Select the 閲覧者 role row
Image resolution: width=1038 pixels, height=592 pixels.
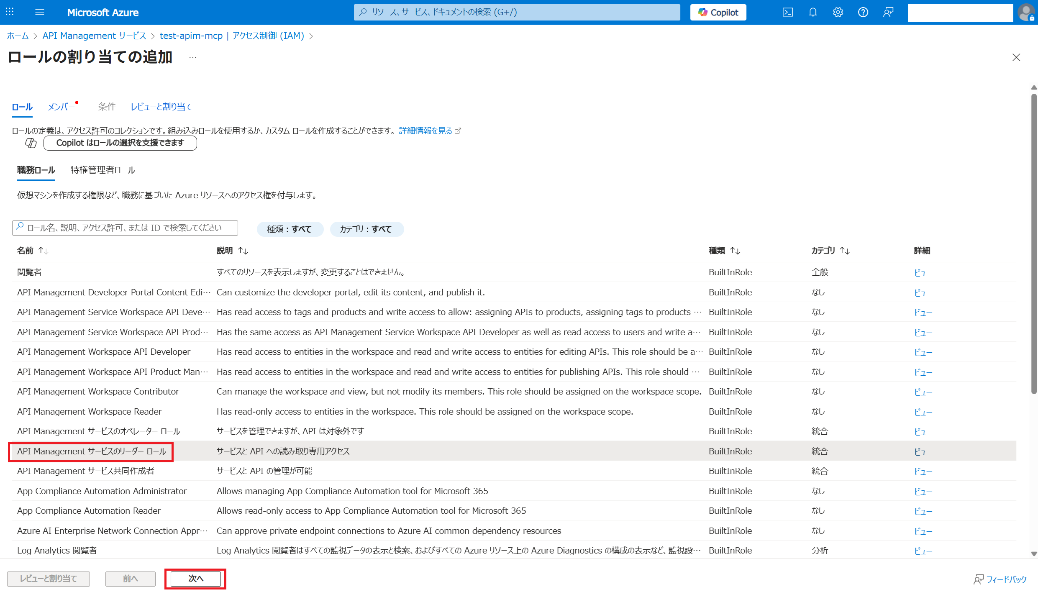click(x=514, y=272)
